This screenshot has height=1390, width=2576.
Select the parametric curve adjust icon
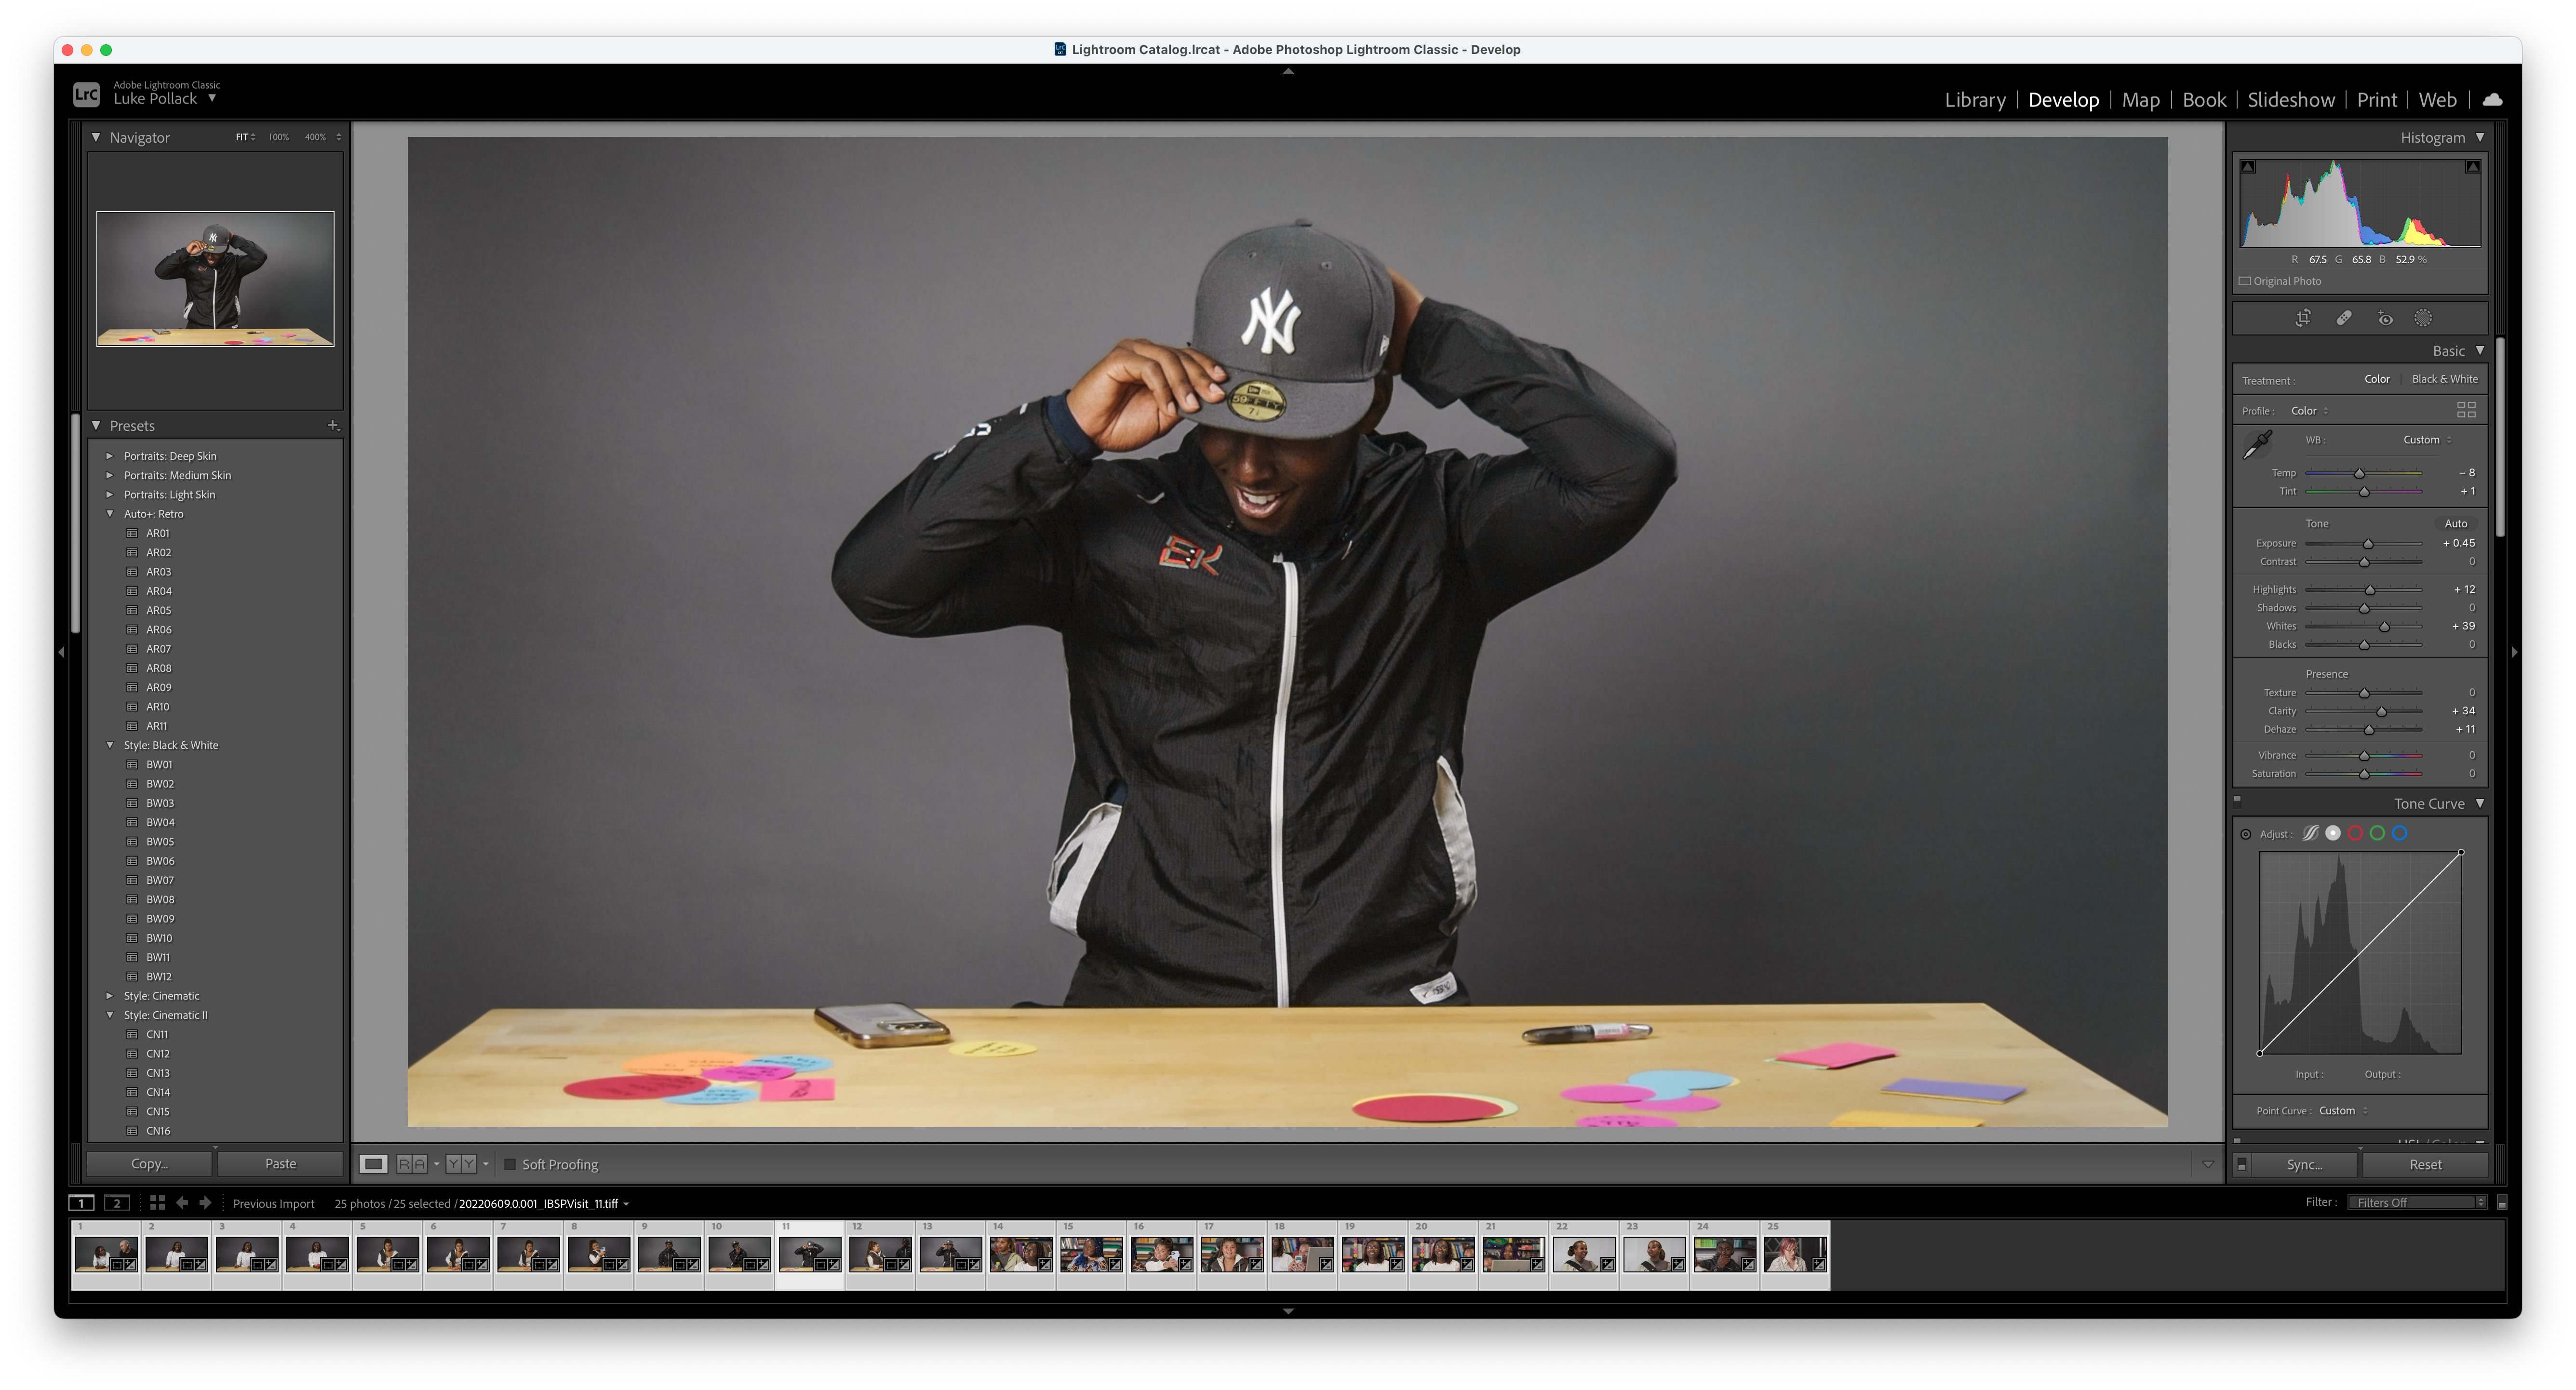(2310, 833)
